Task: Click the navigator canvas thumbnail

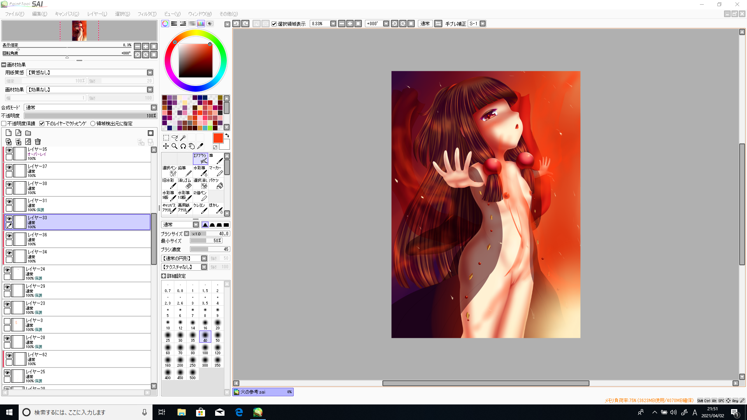Action: pos(79,31)
